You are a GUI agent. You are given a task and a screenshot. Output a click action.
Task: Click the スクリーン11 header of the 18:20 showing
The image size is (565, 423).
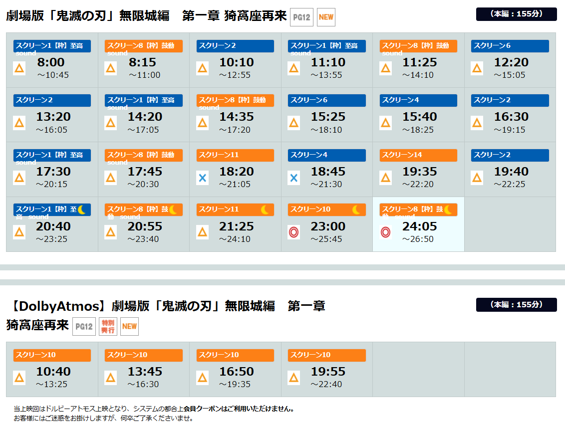pos(235,155)
